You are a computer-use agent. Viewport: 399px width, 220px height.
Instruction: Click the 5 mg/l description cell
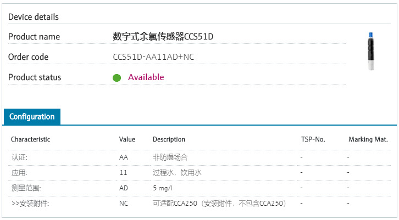click(x=163, y=188)
